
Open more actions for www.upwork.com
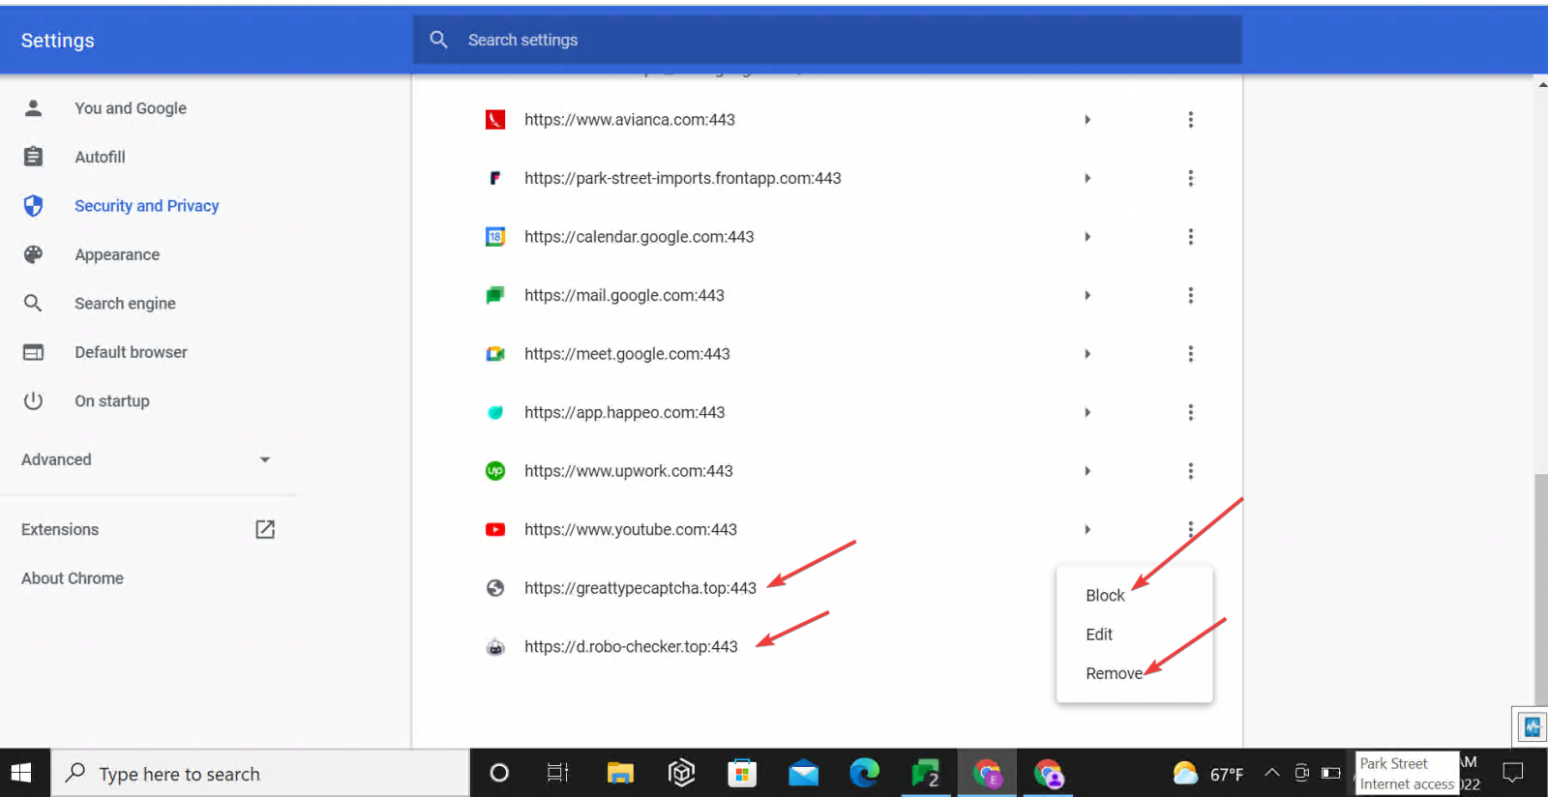point(1191,471)
